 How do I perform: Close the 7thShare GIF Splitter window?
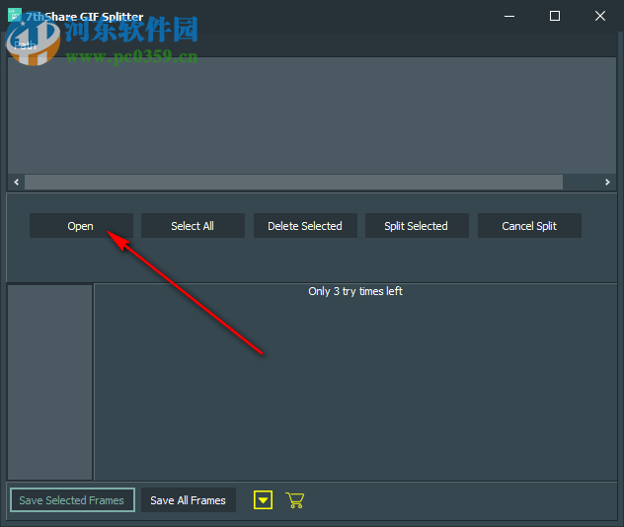[600, 16]
